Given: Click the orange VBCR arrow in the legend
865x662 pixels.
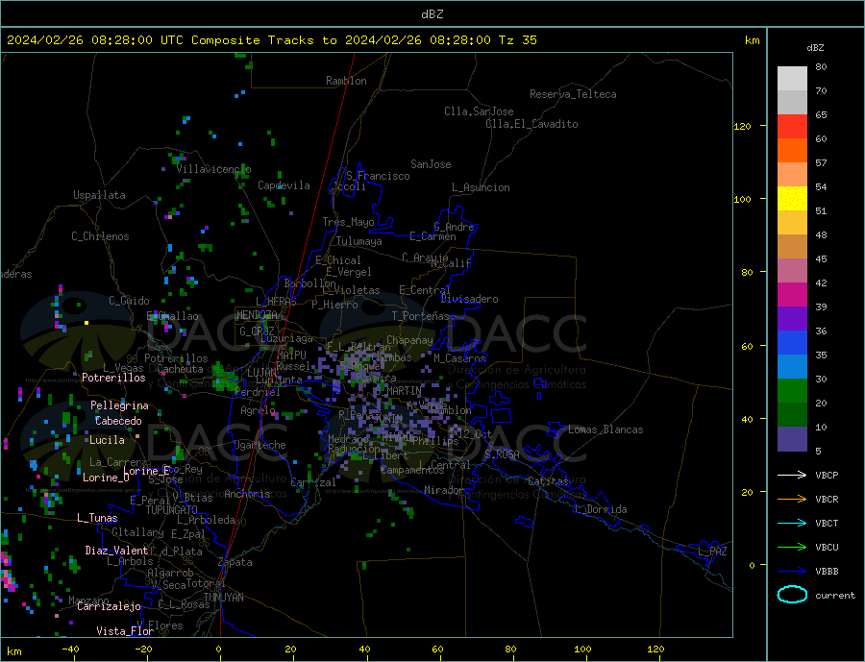Looking at the screenshot, I should coord(792,500).
